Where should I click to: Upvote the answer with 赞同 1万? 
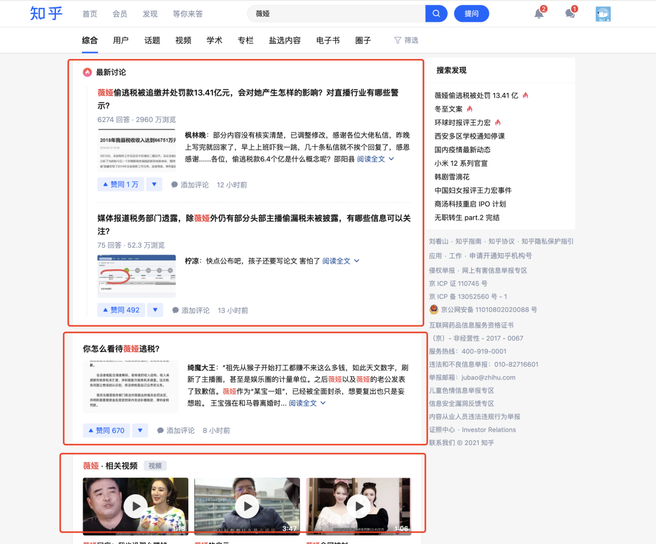pos(121,184)
